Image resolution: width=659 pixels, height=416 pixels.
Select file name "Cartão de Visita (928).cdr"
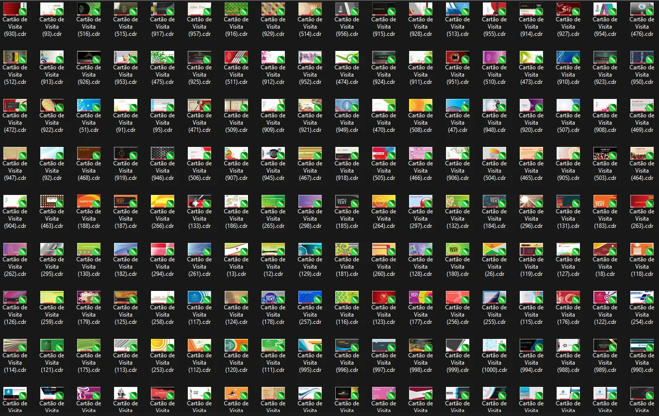click(421, 27)
